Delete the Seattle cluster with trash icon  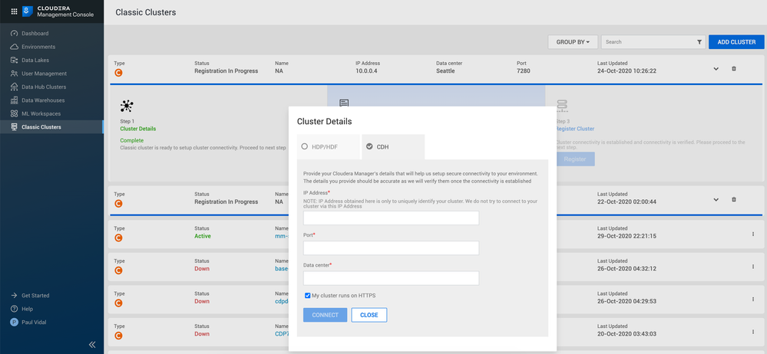click(x=733, y=68)
